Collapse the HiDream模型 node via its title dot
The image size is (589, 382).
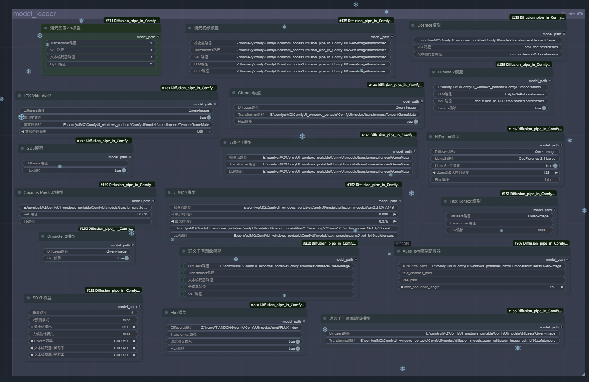point(430,137)
